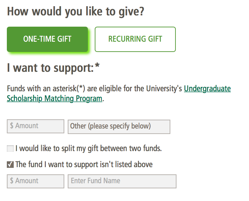This screenshot has width=249, height=201.
Task: Click the first $ Amount field
Action: tap(36, 126)
